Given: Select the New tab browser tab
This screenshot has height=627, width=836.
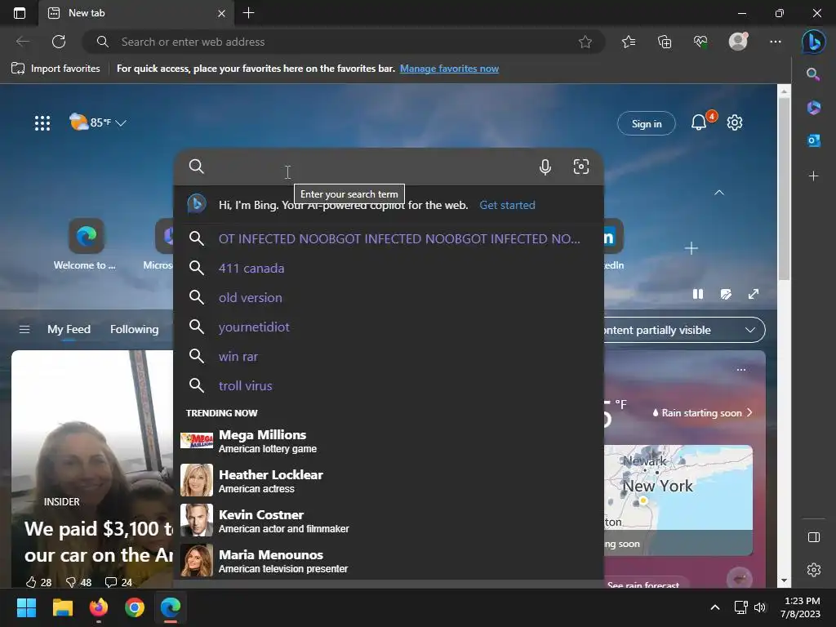Looking at the screenshot, I should pyautogui.click(x=136, y=13).
